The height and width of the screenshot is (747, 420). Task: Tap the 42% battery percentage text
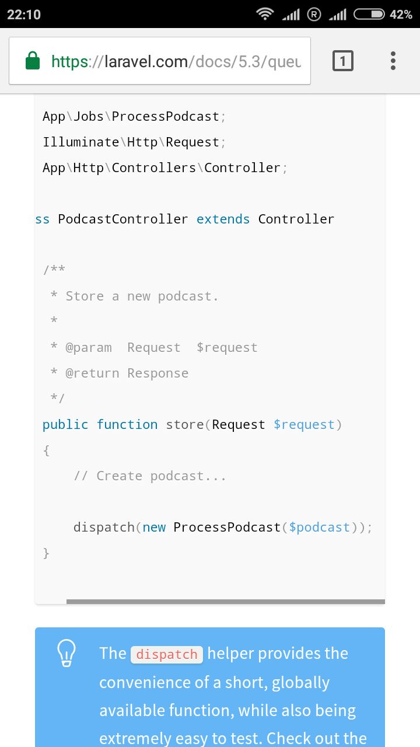tap(401, 15)
